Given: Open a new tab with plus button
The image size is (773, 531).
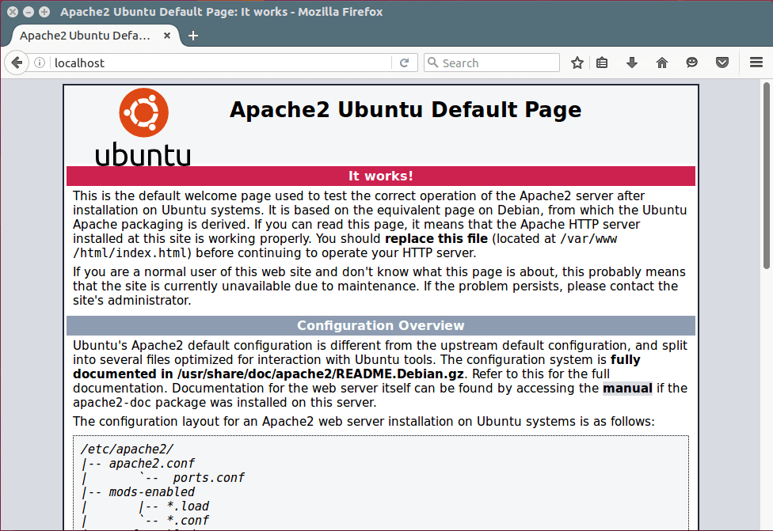Looking at the screenshot, I should (x=193, y=36).
